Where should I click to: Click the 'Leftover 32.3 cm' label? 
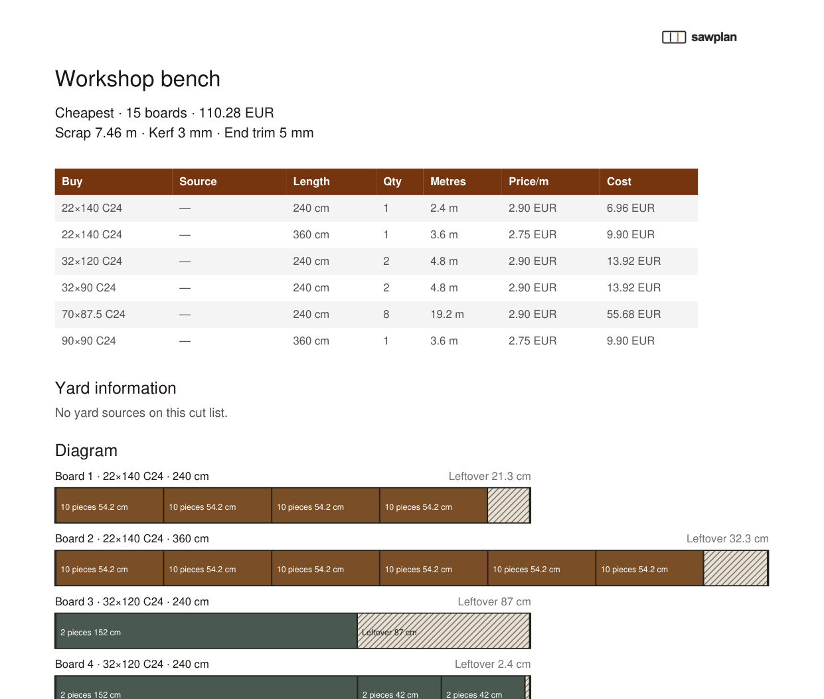tap(728, 538)
